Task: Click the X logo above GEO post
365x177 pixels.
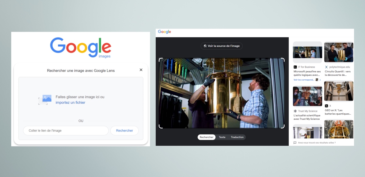Action: [x=326, y=106]
